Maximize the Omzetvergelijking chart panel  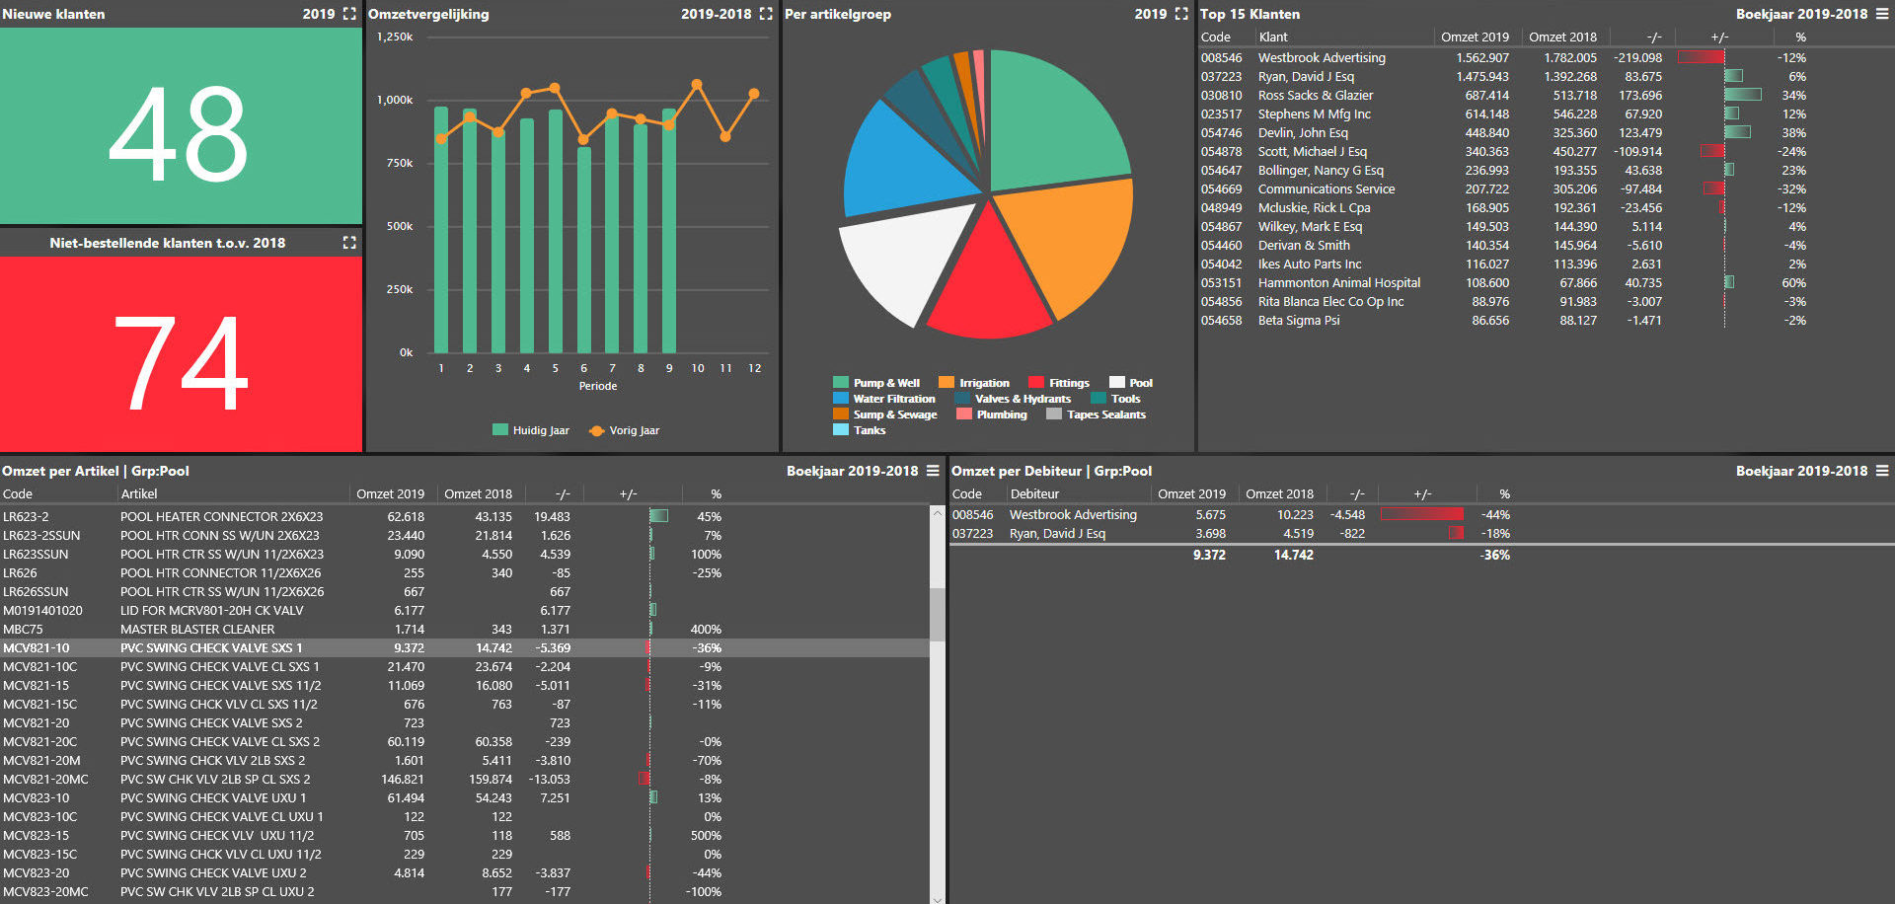coord(766,14)
